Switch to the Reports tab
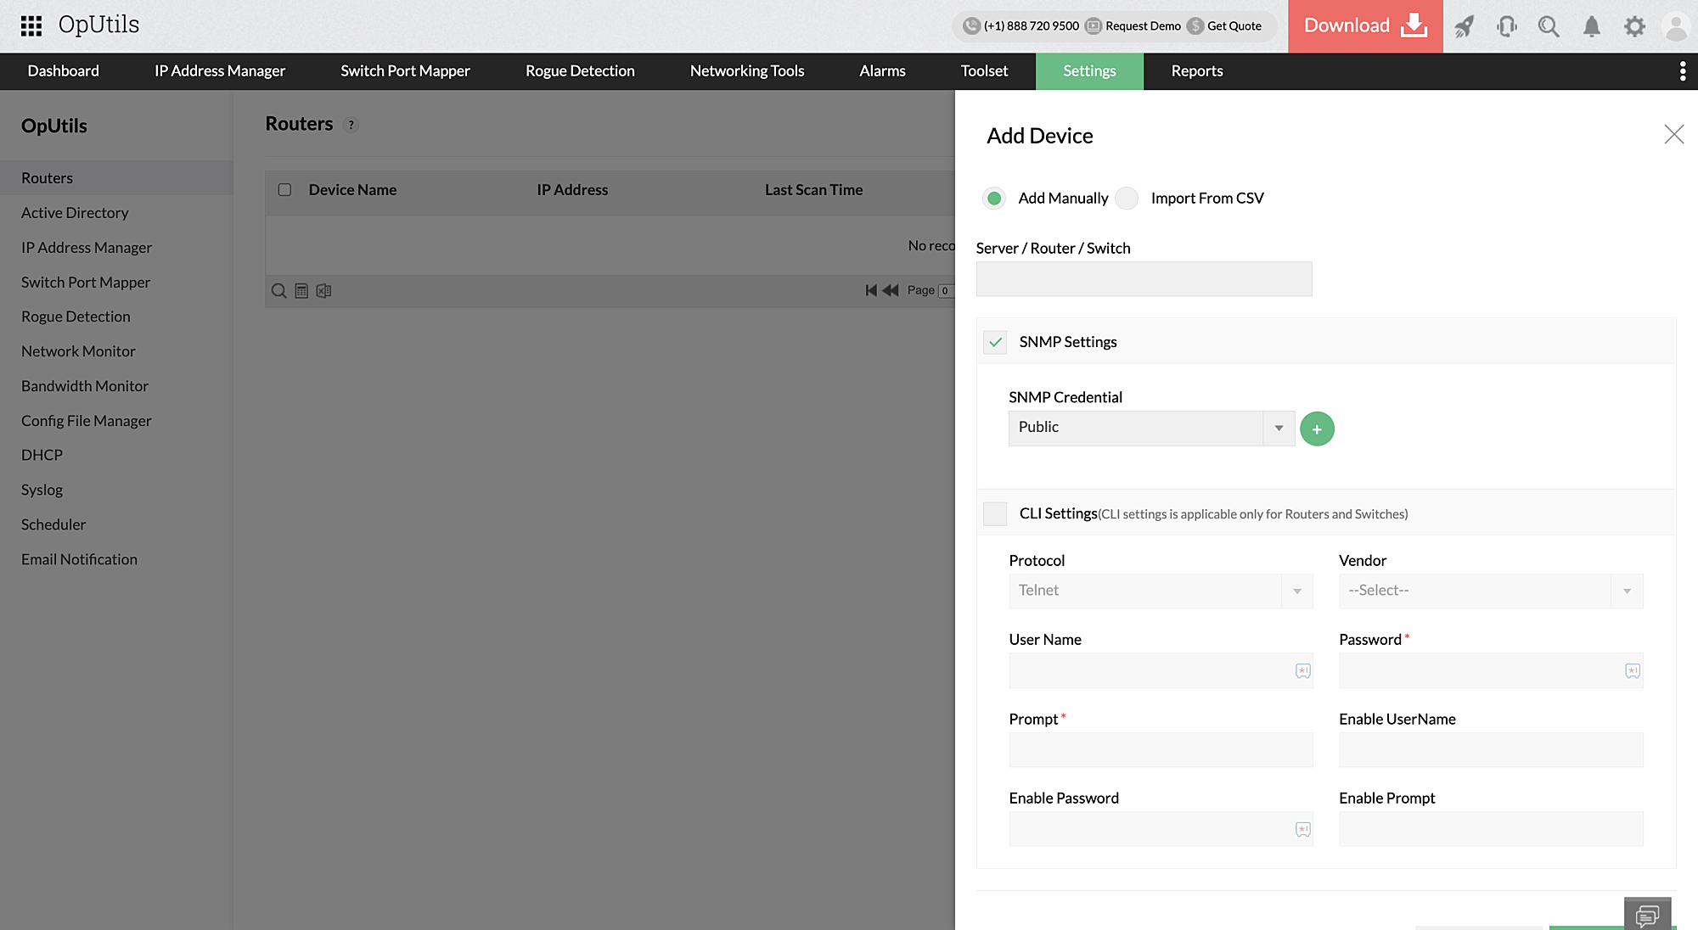The image size is (1698, 930). point(1196,71)
